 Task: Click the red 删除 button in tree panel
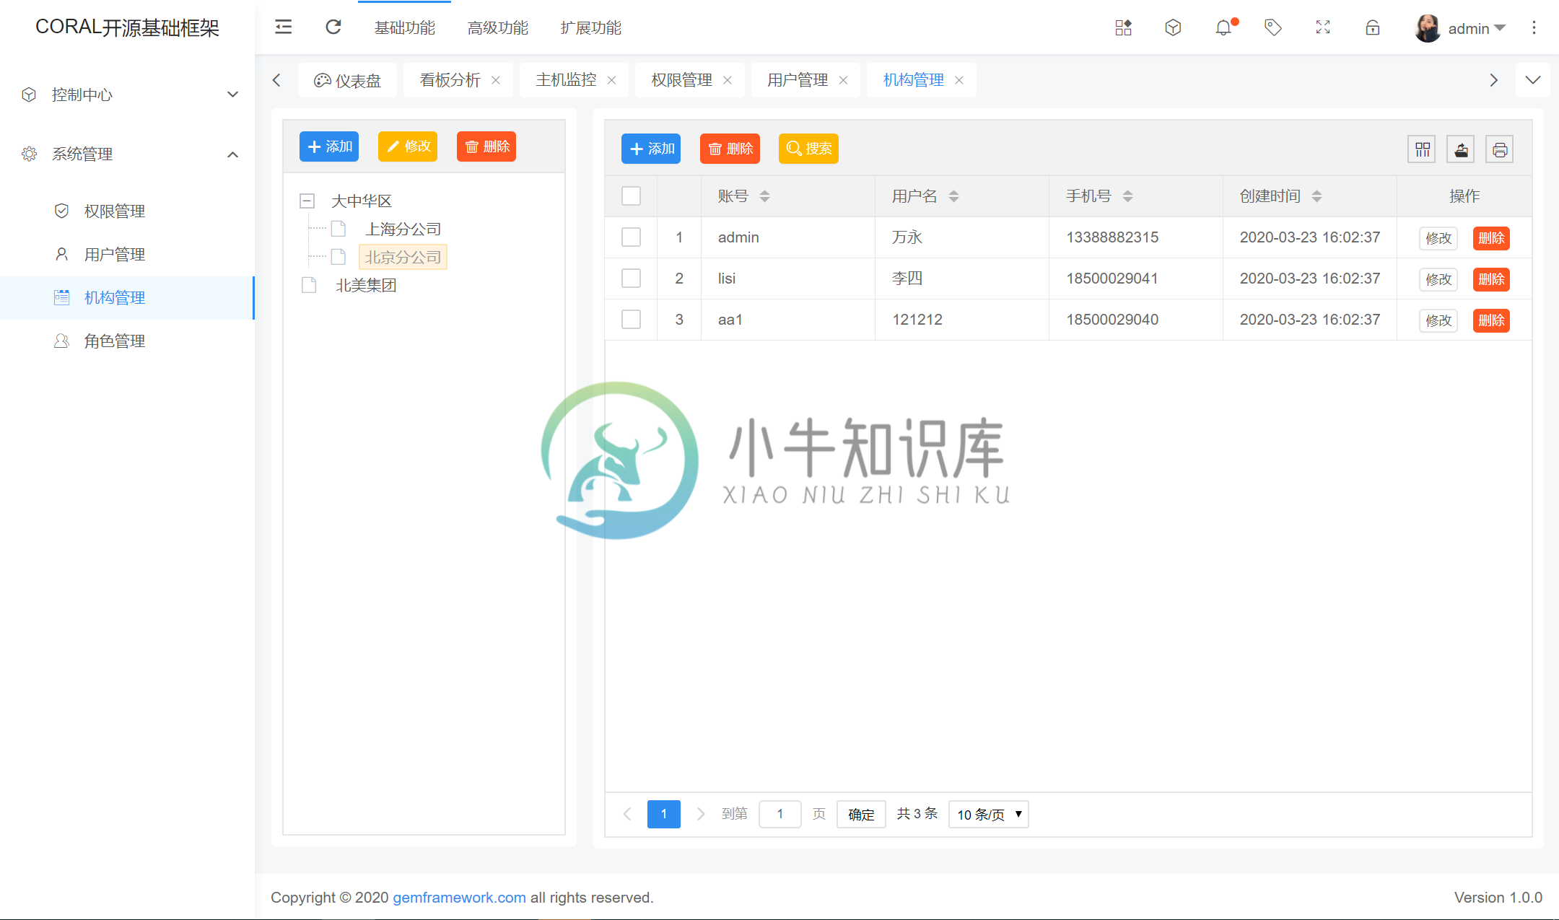(486, 146)
